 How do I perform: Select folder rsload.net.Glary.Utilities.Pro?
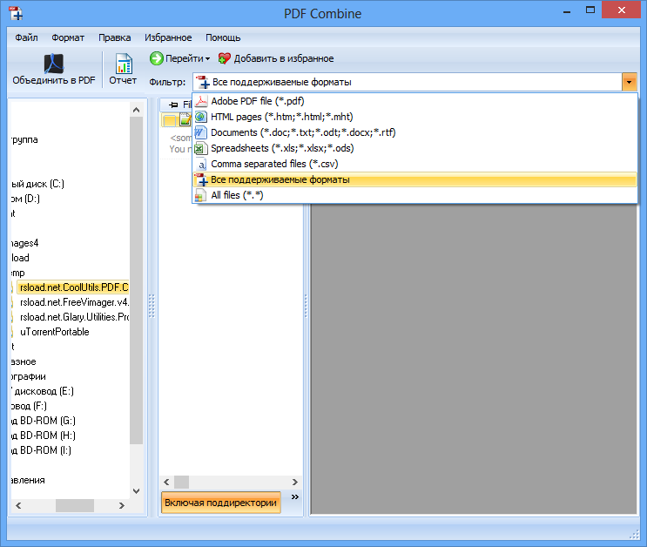click(x=74, y=317)
